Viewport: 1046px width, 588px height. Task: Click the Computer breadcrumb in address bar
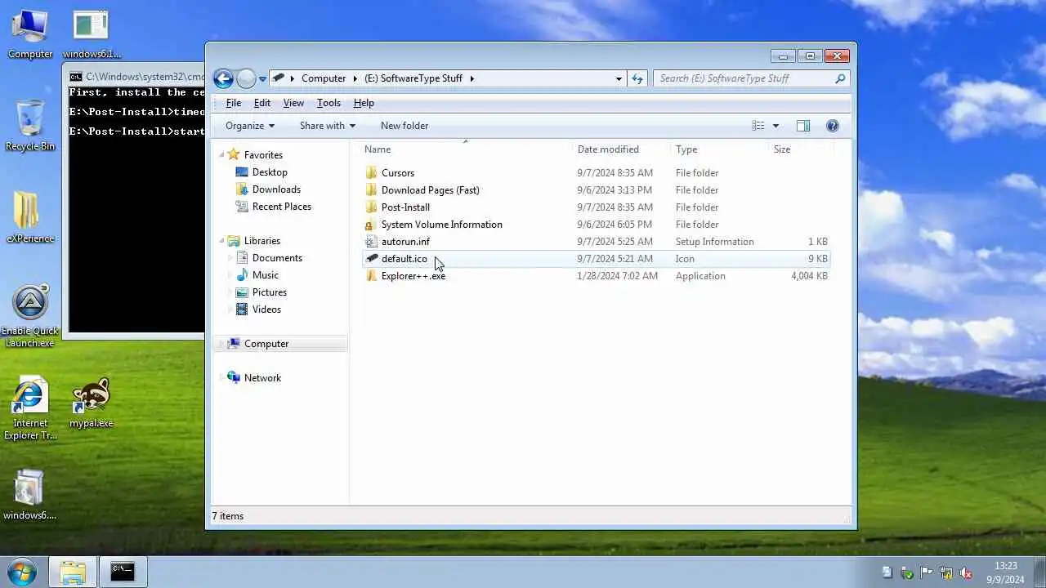pyautogui.click(x=324, y=78)
